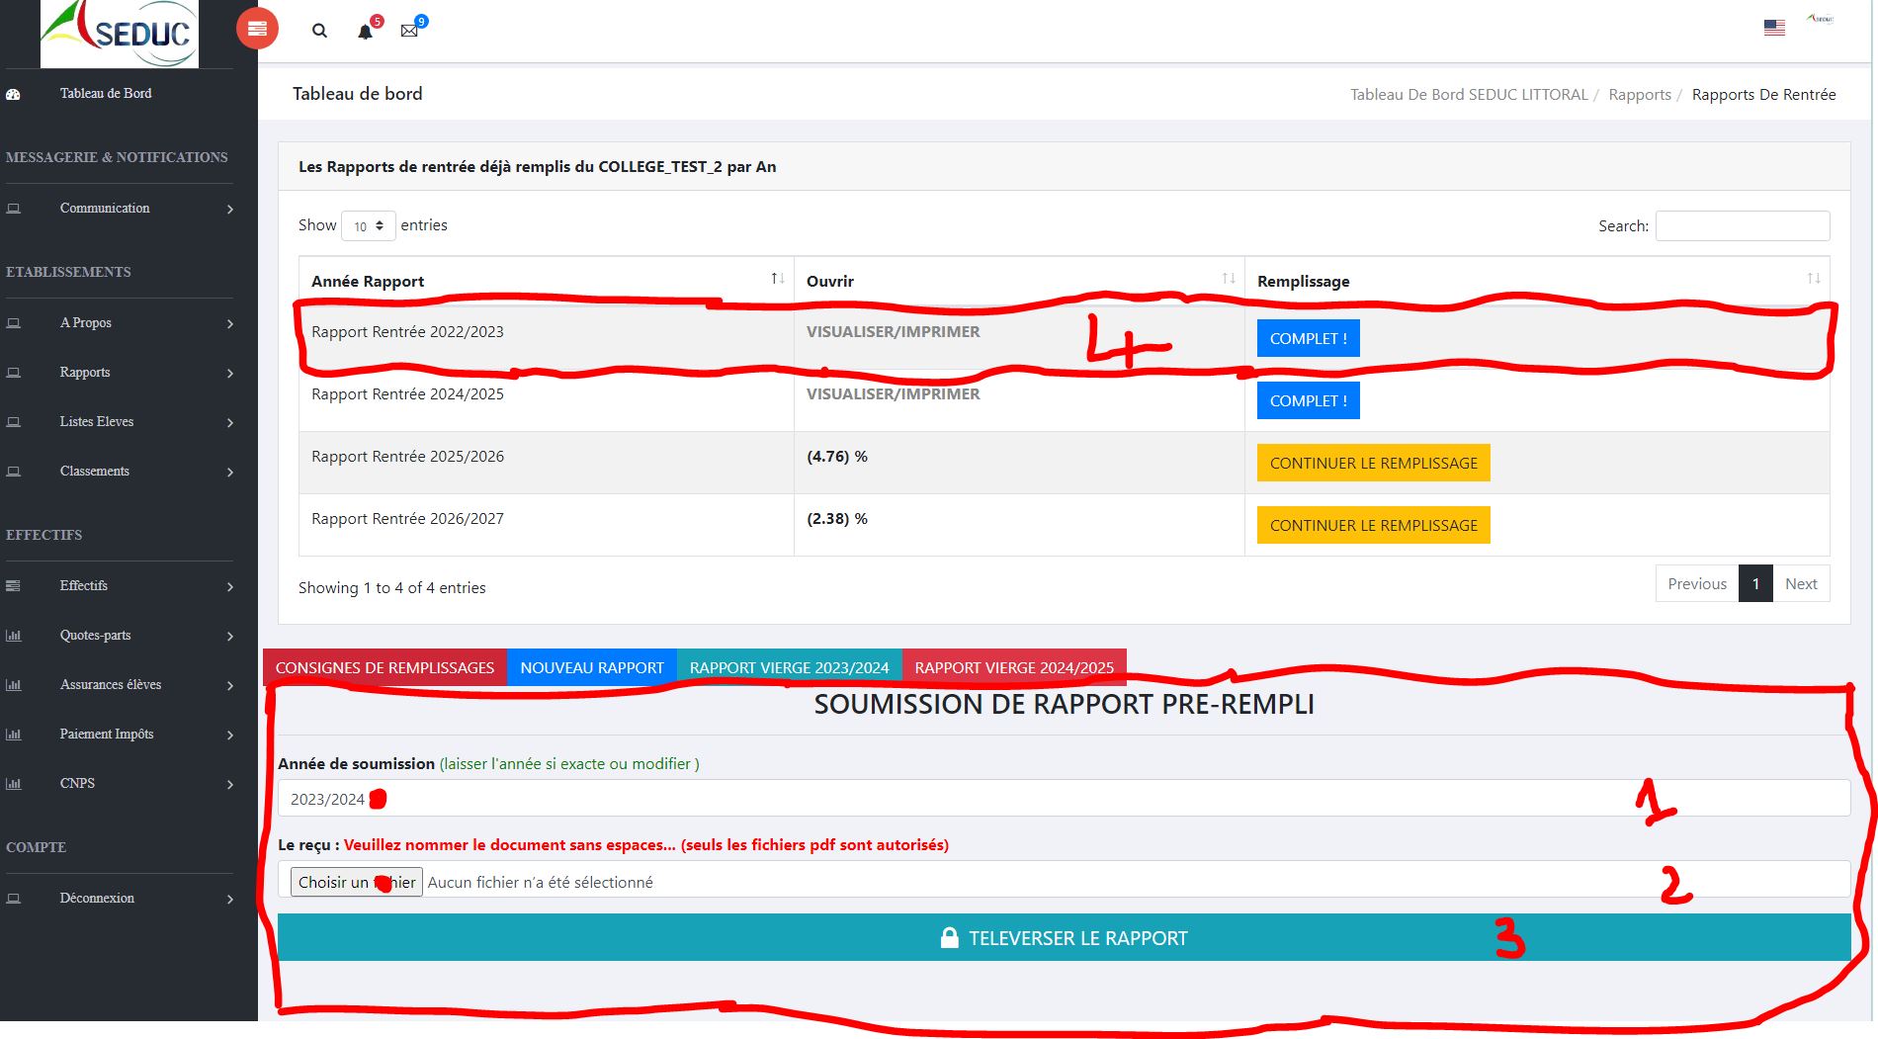Sort the Remplissage column
The height and width of the screenshot is (1039, 1878).
point(1813,279)
